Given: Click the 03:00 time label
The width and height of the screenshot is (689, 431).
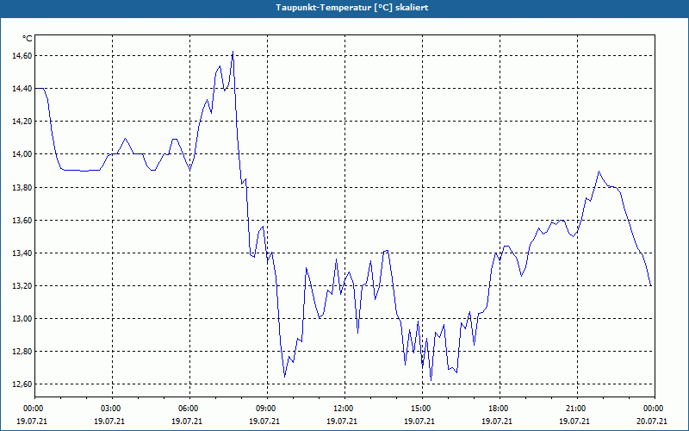Looking at the screenshot, I should pos(109,409).
